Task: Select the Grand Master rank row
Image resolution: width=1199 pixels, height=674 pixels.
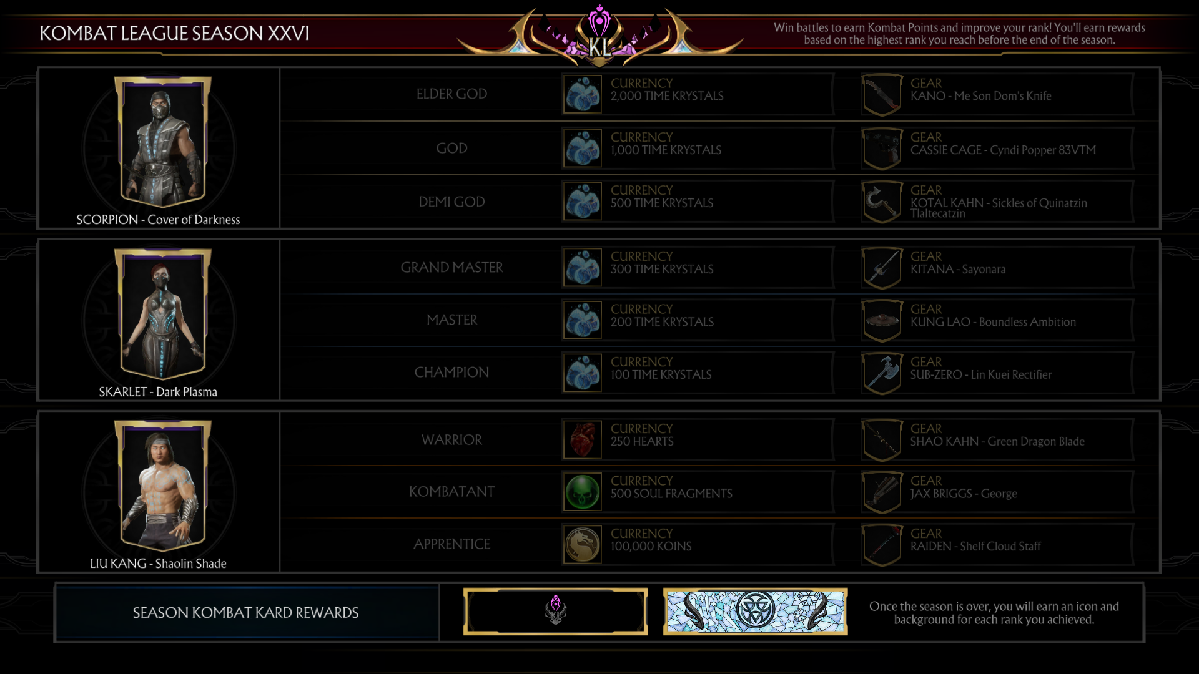Action: [x=719, y=267]
